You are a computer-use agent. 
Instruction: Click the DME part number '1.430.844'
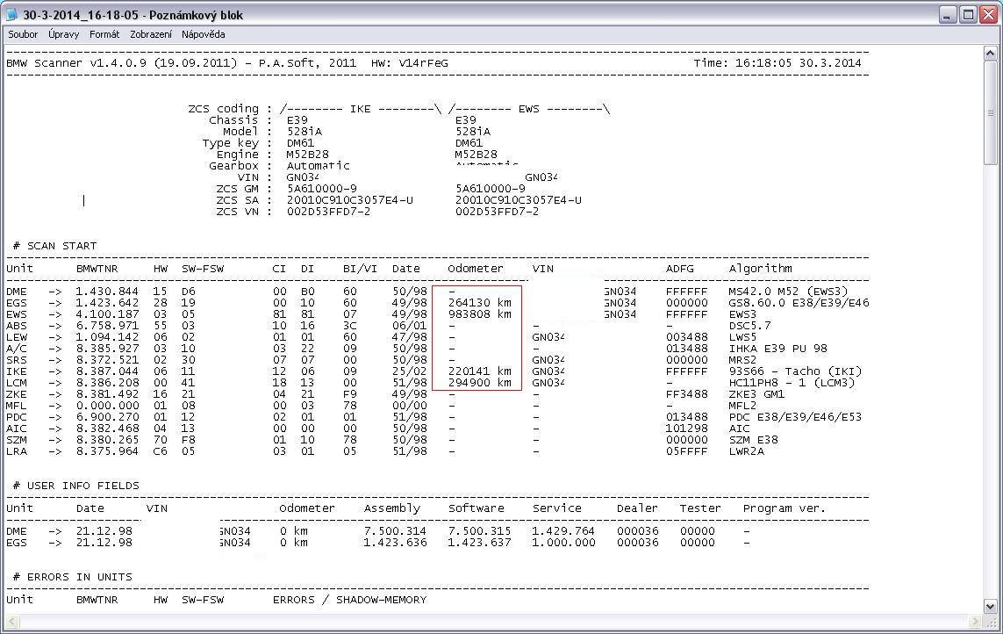107,292
